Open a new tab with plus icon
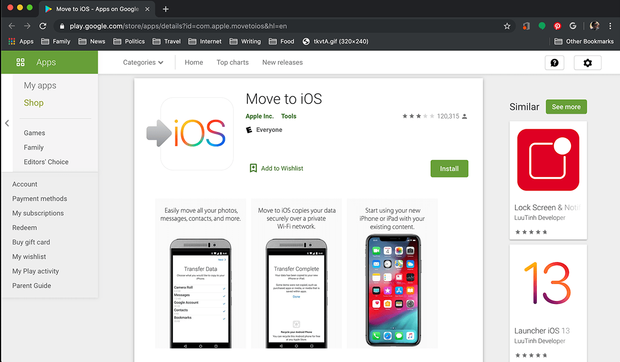Screen dimensions: 620x362 click(166, 9)
